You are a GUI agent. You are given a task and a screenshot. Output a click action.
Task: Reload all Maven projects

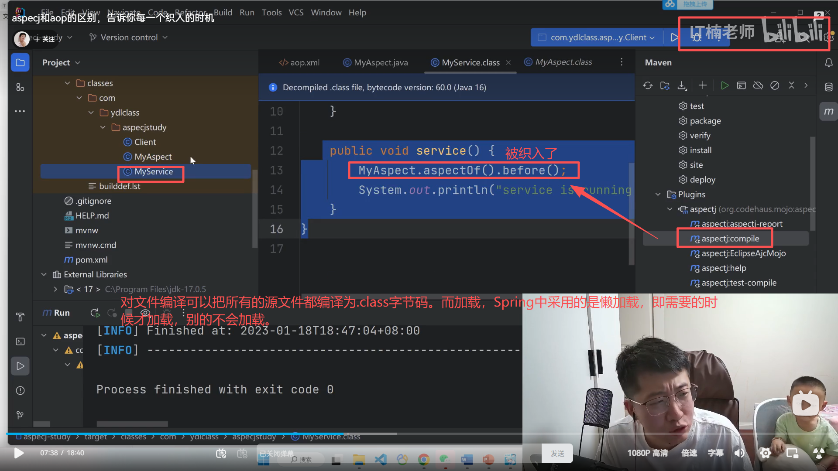click(648, 85)
